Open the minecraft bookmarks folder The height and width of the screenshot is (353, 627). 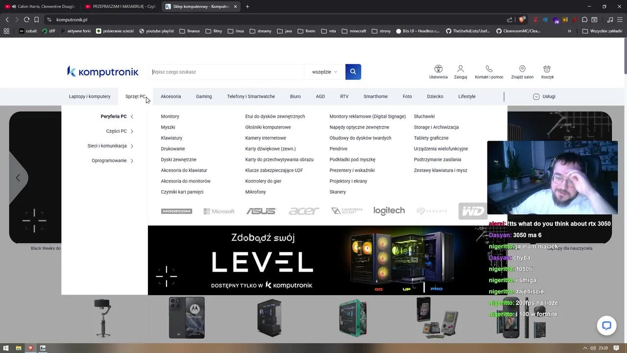pos(354,31)
